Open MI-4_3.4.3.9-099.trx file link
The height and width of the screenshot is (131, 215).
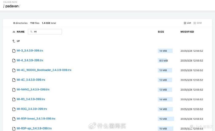30,60
